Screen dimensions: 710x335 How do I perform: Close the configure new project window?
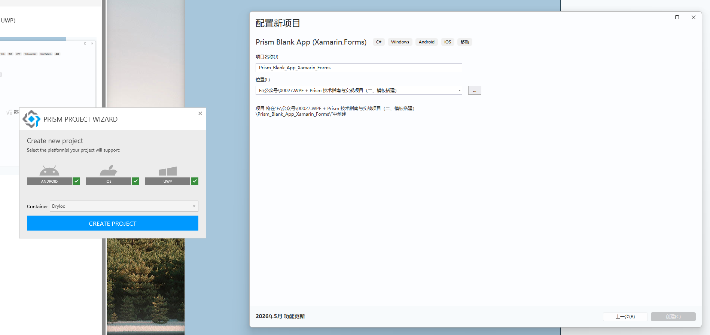tap(694, 17)
